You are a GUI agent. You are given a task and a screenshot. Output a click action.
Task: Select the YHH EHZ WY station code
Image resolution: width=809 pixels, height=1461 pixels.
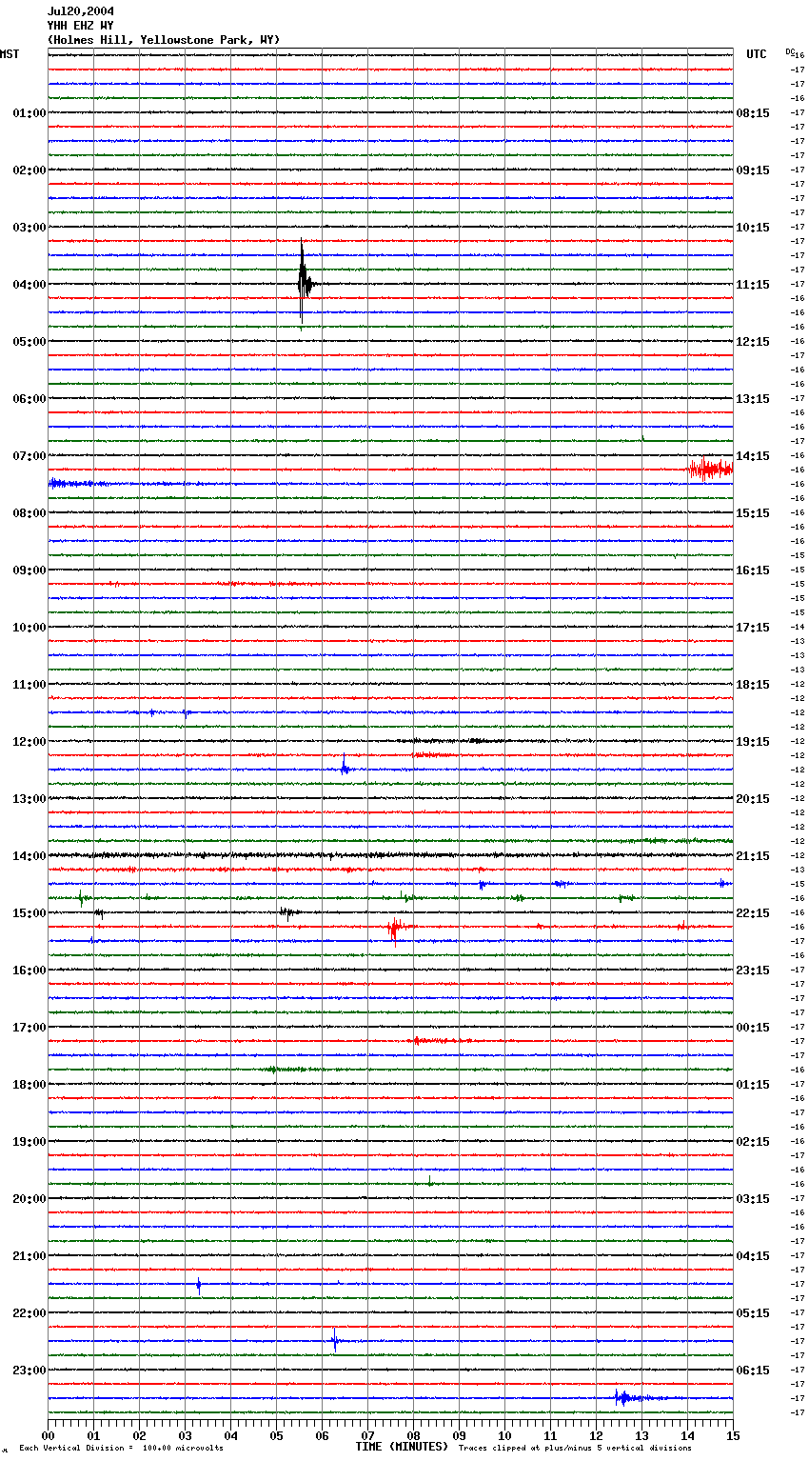pos(81,26)
